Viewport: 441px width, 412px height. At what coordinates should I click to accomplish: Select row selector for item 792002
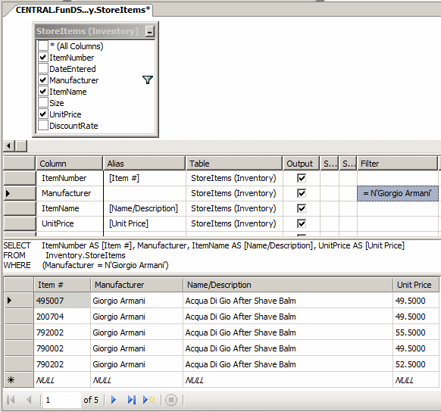coord(19,332)
